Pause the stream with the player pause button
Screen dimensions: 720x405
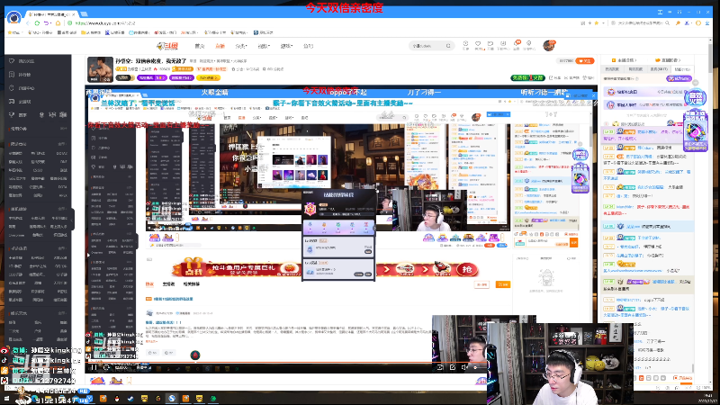pos(94,367)
